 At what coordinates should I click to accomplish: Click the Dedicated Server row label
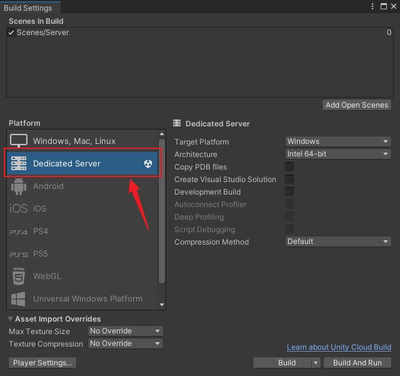tap(67, 163)
